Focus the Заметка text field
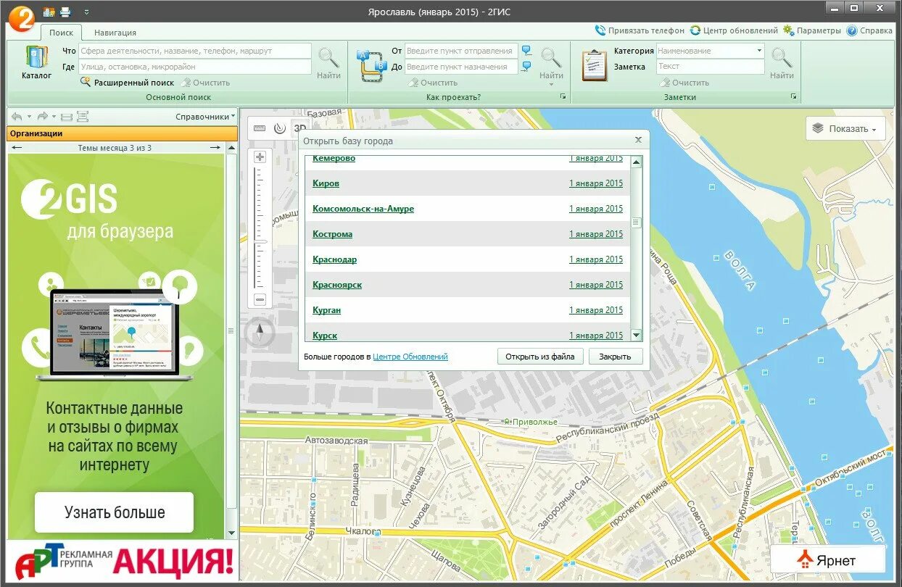The image size is (902, 587). 710,67
